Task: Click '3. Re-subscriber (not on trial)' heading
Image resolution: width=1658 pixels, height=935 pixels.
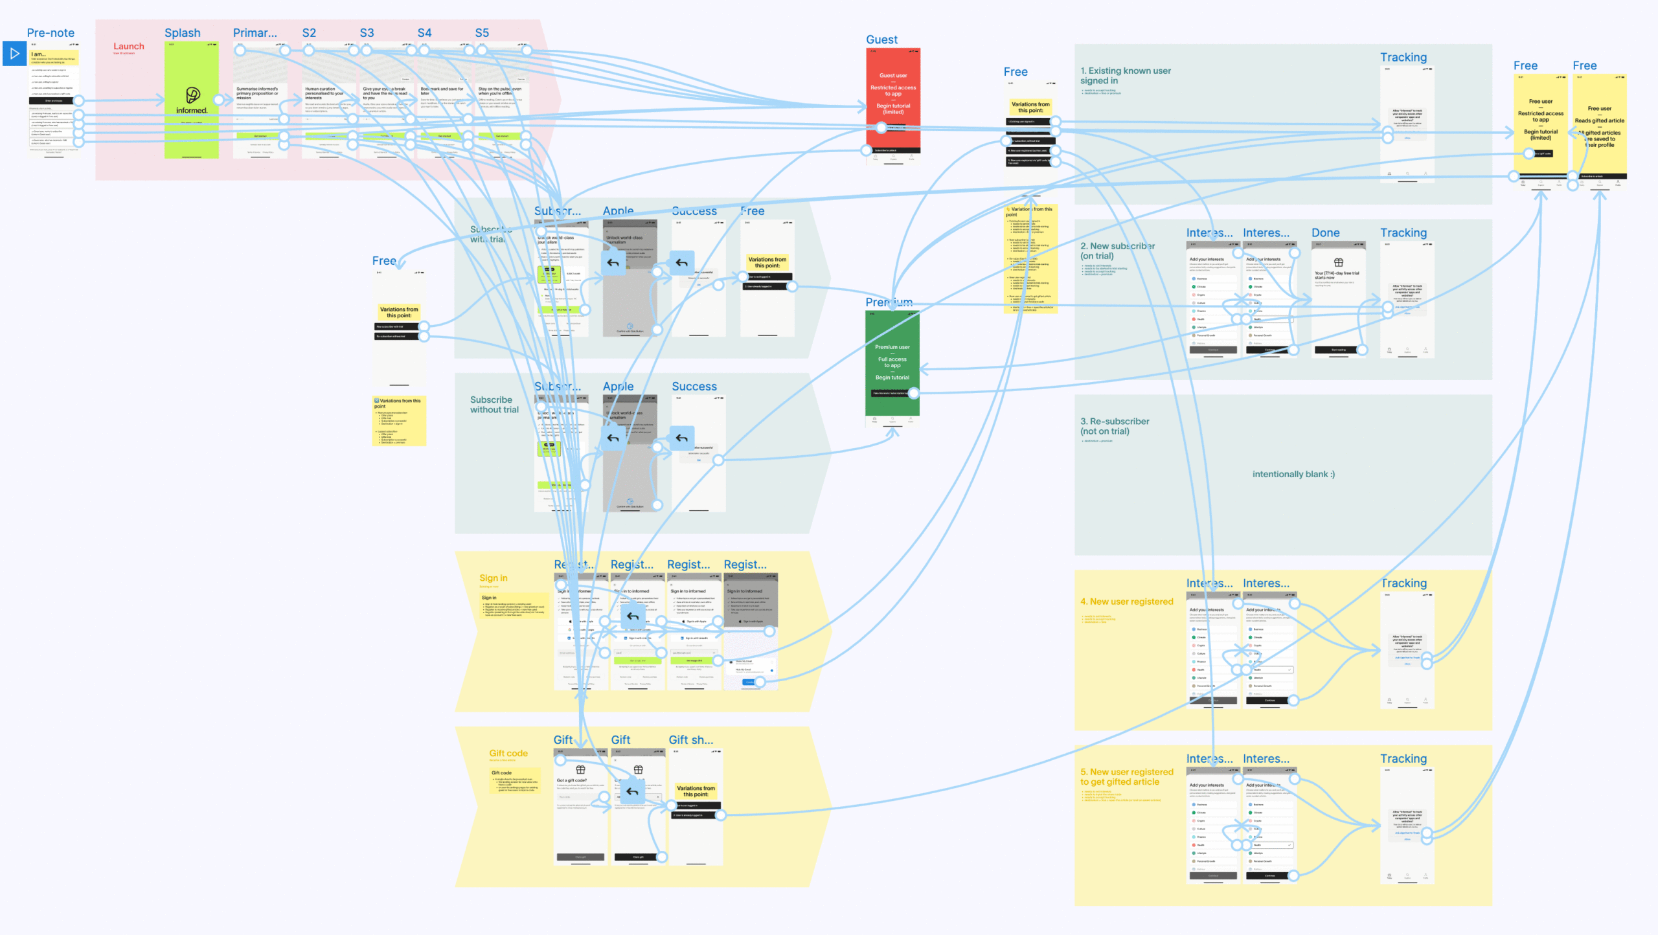Action: pyautogui.click(x=1114, y=427)
